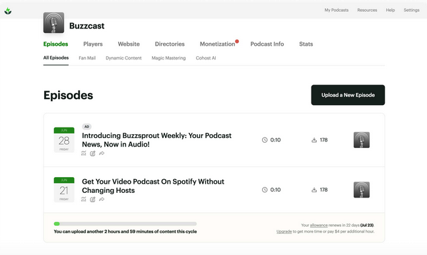The image size is (427, 255).
Task: Click artwork thumbnail of Jun 28 episode
Action: coord(362,140)
